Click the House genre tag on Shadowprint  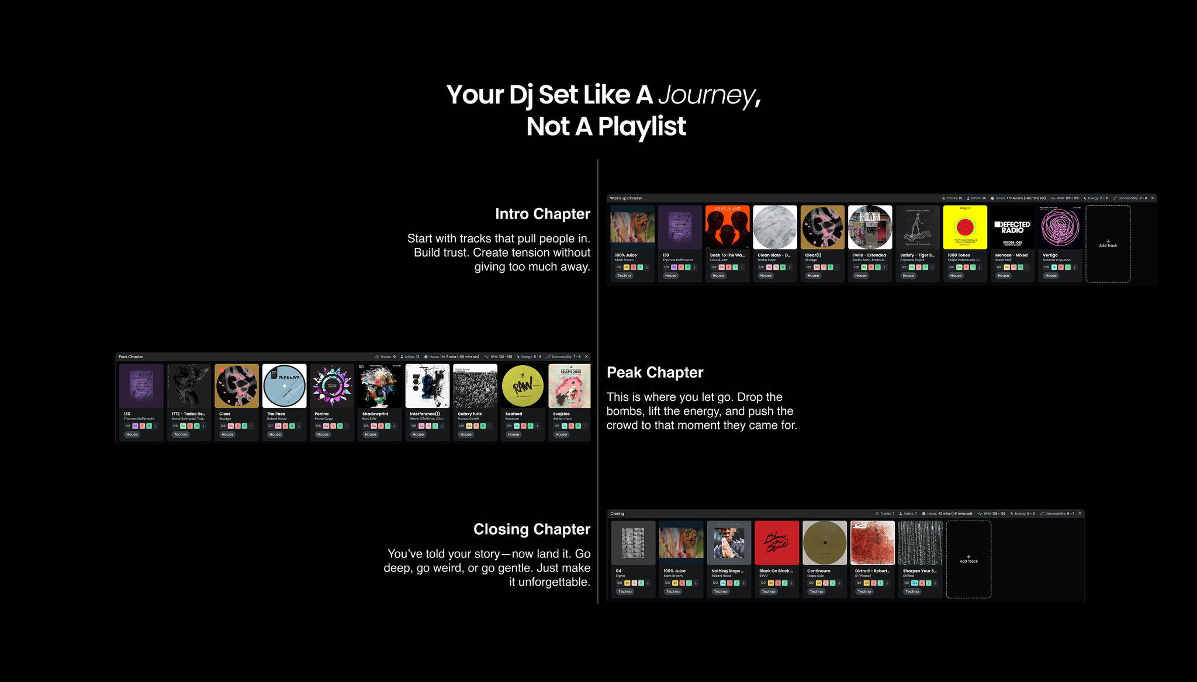tap(371, 434)
